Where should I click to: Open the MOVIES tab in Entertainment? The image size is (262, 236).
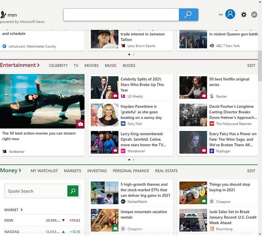91,66
